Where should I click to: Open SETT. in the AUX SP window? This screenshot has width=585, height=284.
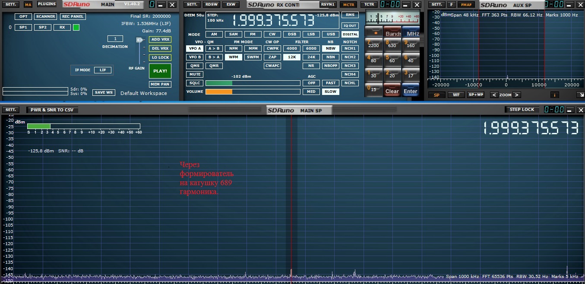coord(436,4)
